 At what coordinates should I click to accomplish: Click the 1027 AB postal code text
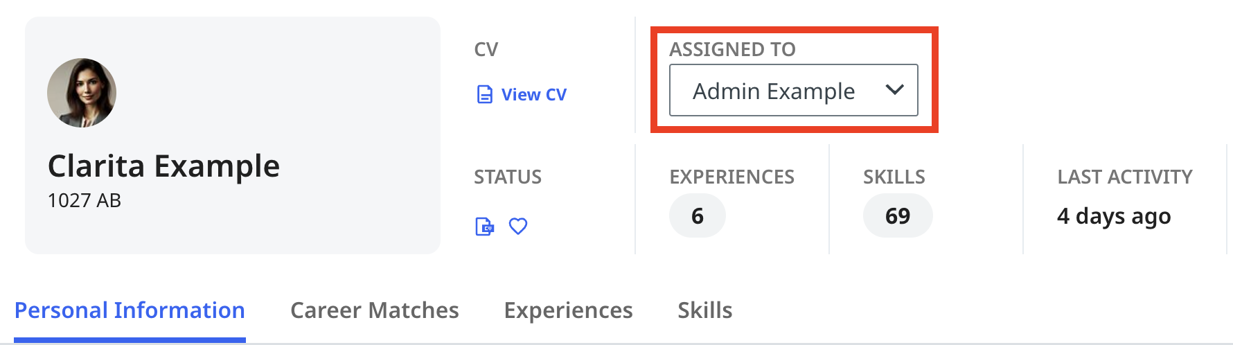coord(85,200)
